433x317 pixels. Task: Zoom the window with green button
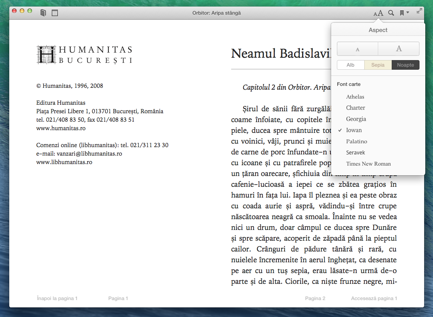(x=30, y=11)
